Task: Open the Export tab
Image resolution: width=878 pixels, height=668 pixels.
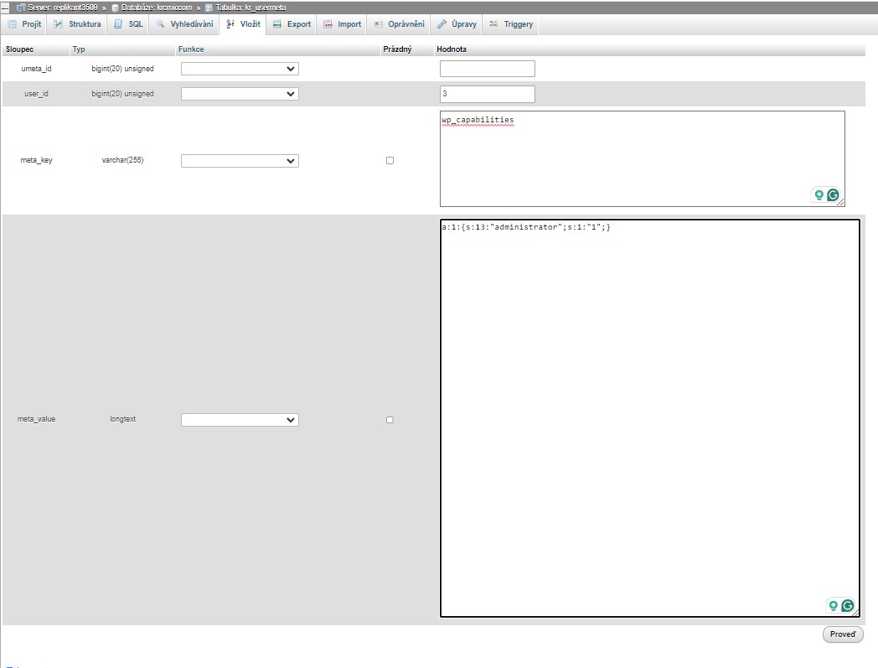Action: click(x=292, y=24)
